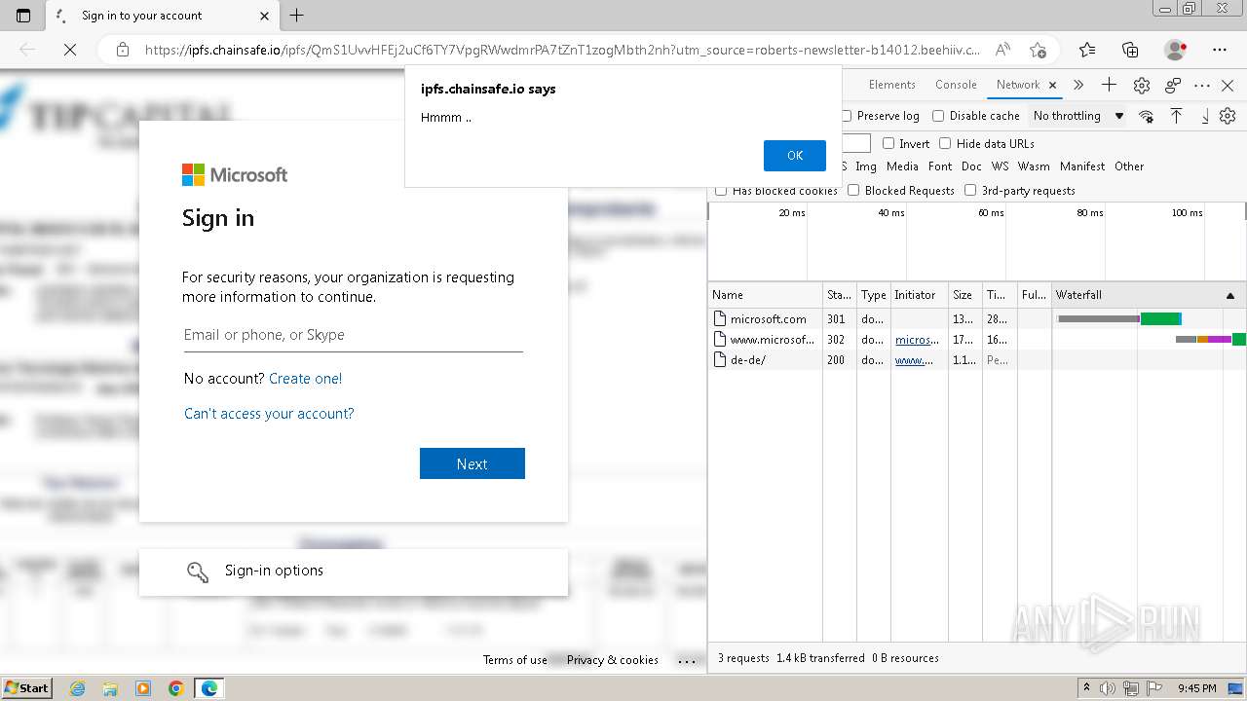1247x701 pixels.
Task: Open Chrome from the taskbar
Action: point(176,688)
